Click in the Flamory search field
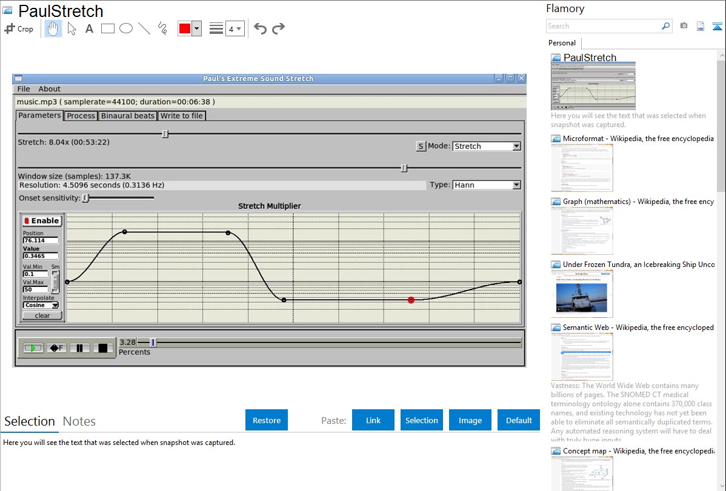This screenshot has height=491, width=726. 603,26
